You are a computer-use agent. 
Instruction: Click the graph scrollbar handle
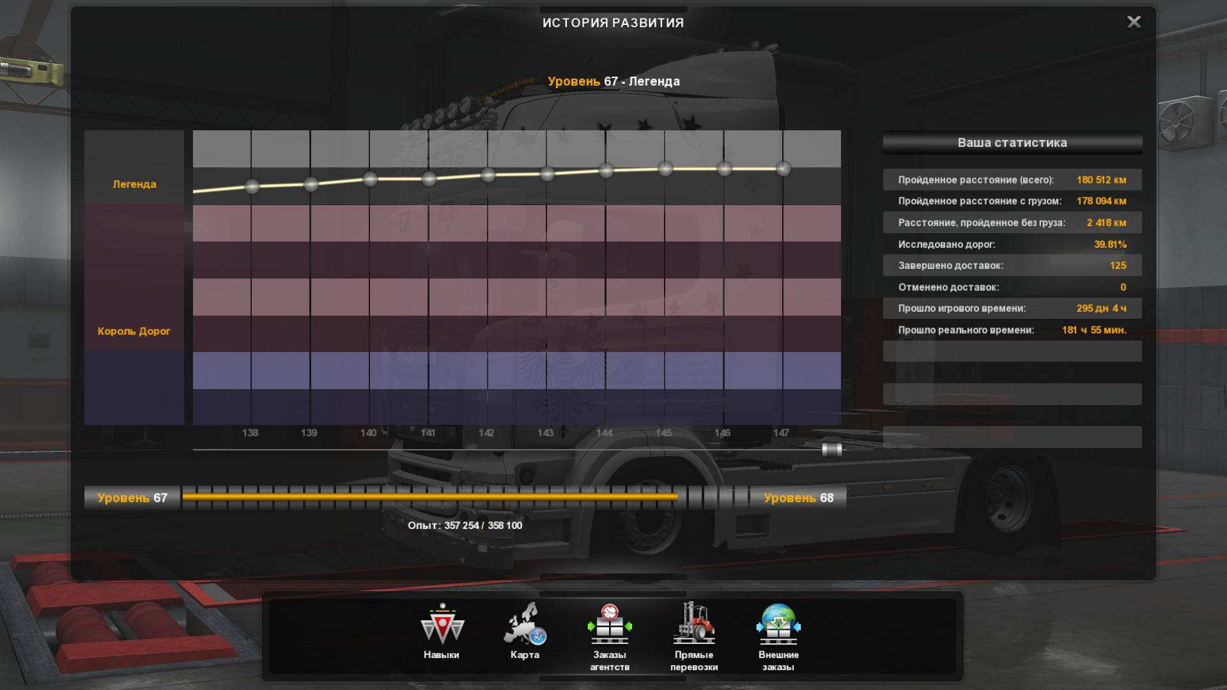(x=831, y=449)
